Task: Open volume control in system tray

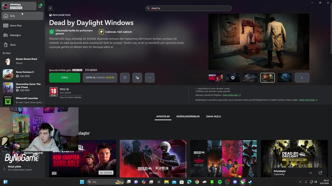Action: pyautogui.click(x=316, y=182)
